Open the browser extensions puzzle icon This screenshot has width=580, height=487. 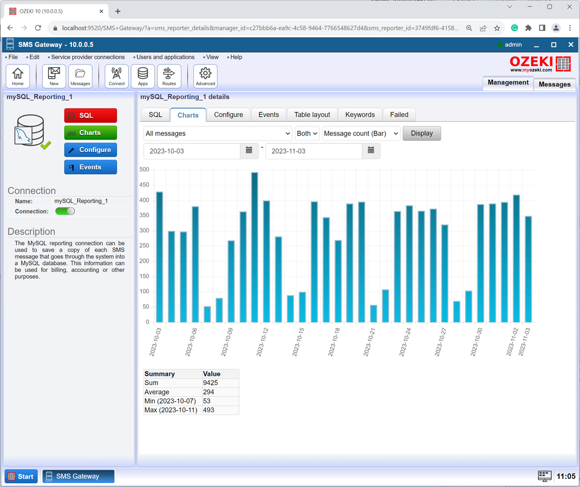[x=528, y=28]
